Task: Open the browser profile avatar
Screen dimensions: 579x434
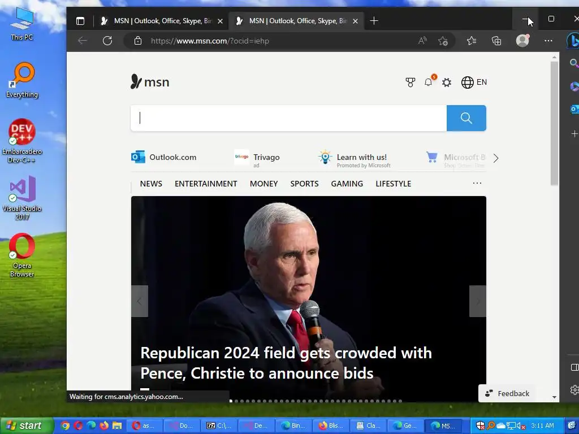Action: point(522,40)
